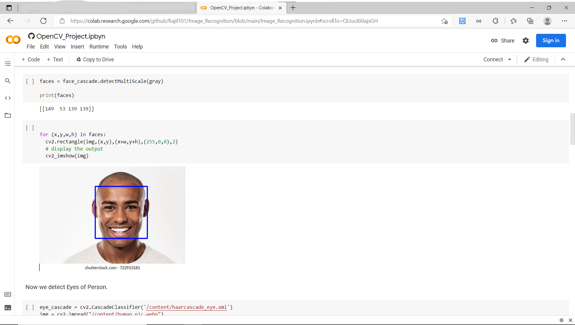The width and height of the screenshot is (575, 325).
Task: Open Colab settings gear icon
Action: pos(526,41)
